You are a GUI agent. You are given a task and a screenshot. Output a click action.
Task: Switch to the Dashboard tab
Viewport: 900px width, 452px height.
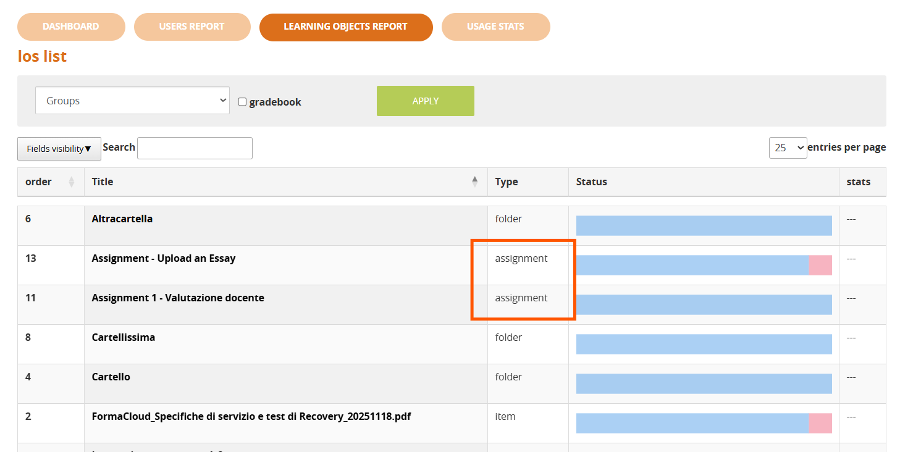point(71,27)
